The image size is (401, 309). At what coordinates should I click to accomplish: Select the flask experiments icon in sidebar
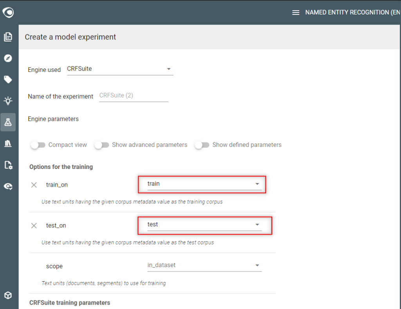click(8, 122)
